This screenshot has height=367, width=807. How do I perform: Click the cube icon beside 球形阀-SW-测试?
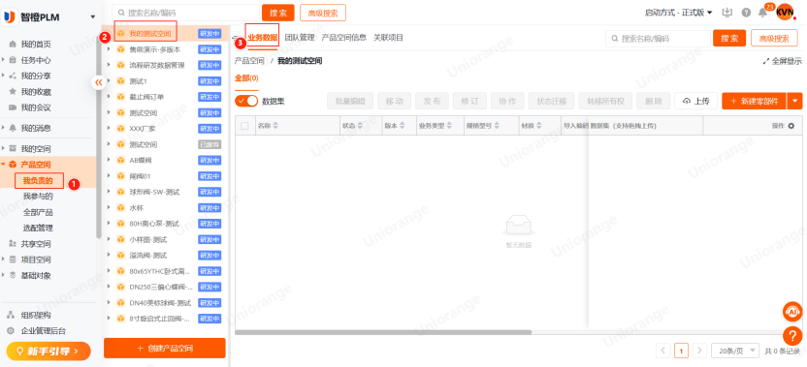[x=120, y=192]
